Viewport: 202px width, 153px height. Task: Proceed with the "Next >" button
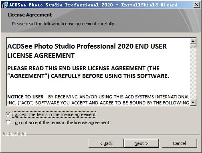[x=141, y=143]
